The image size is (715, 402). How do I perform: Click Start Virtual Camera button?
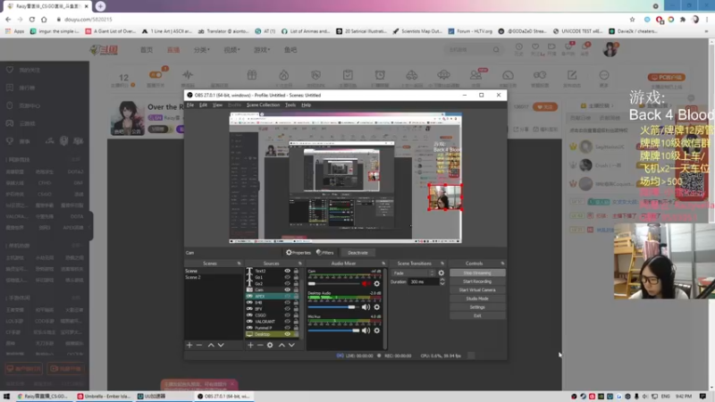tap(477, 289)
